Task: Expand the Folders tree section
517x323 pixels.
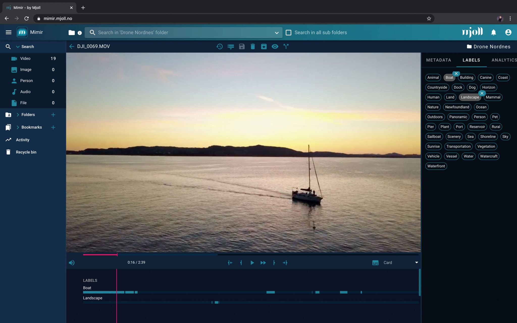Action: point(18,115)
